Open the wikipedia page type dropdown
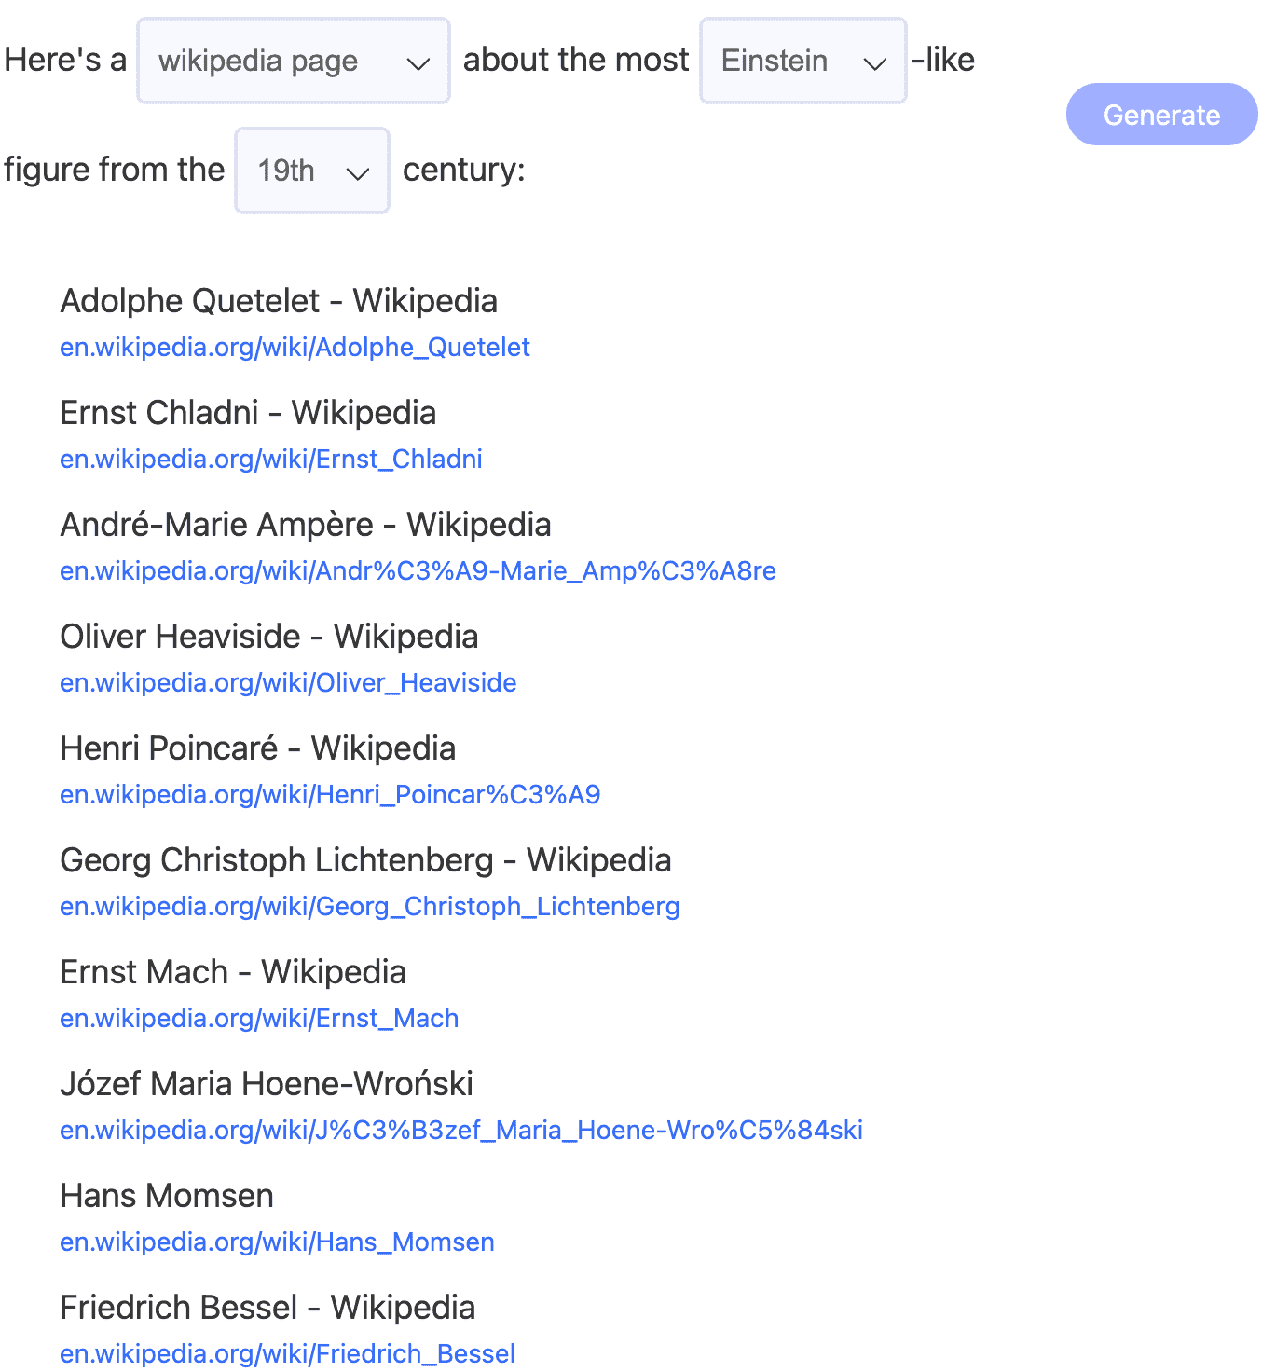The width and height of the screenshot is (1262, 1372). coord(293,62)
